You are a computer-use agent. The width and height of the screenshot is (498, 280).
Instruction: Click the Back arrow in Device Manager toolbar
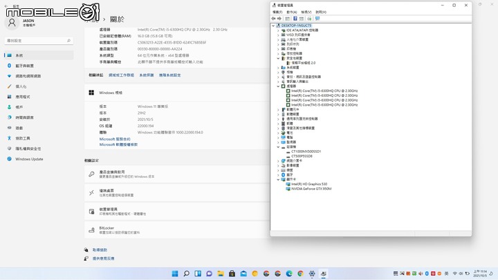(273, 19)
